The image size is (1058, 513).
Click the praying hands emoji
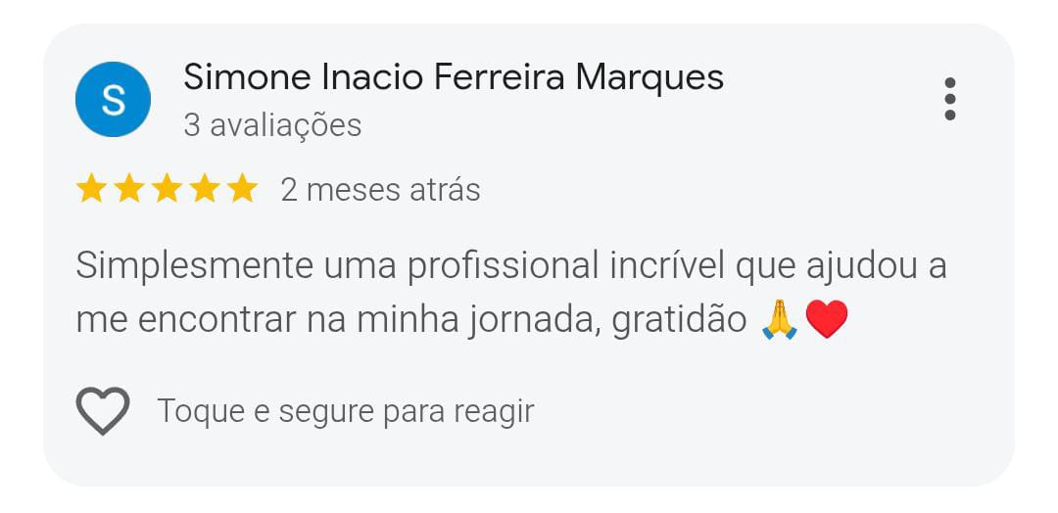780,320
